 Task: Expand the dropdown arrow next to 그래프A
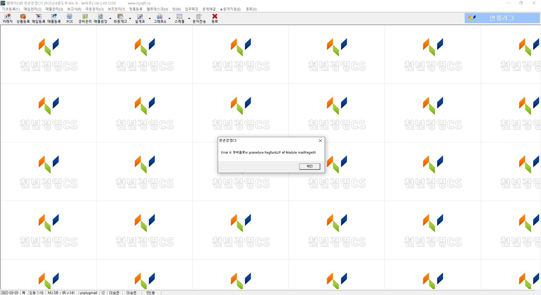coord(169,19)
